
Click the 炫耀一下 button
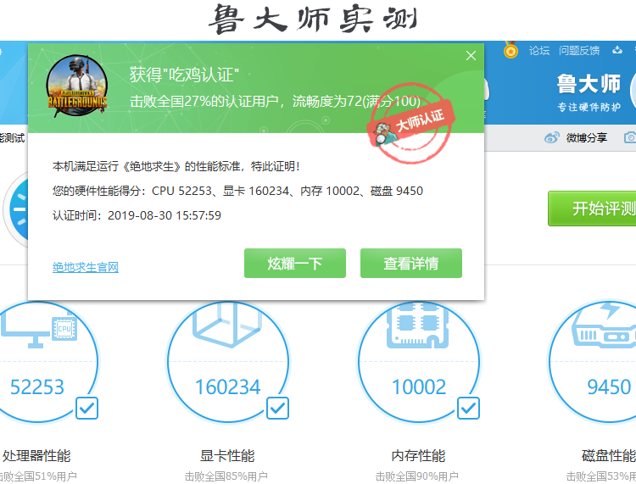pos(295,263)
